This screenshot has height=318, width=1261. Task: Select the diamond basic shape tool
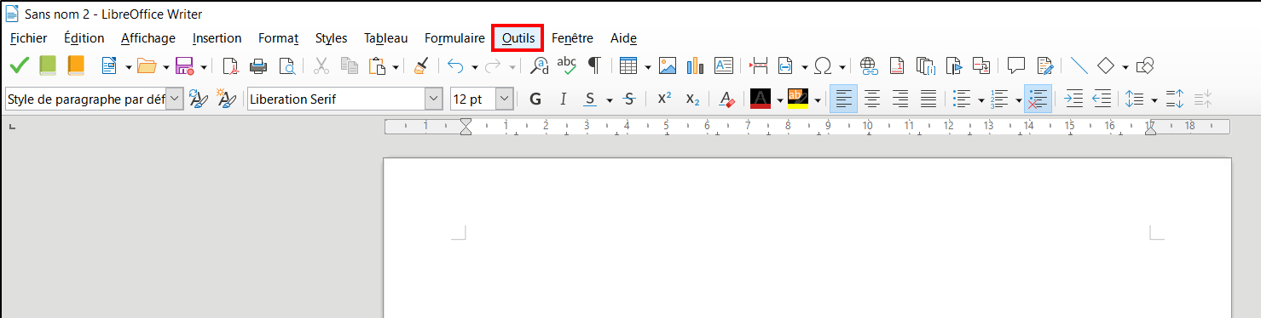1106,65
